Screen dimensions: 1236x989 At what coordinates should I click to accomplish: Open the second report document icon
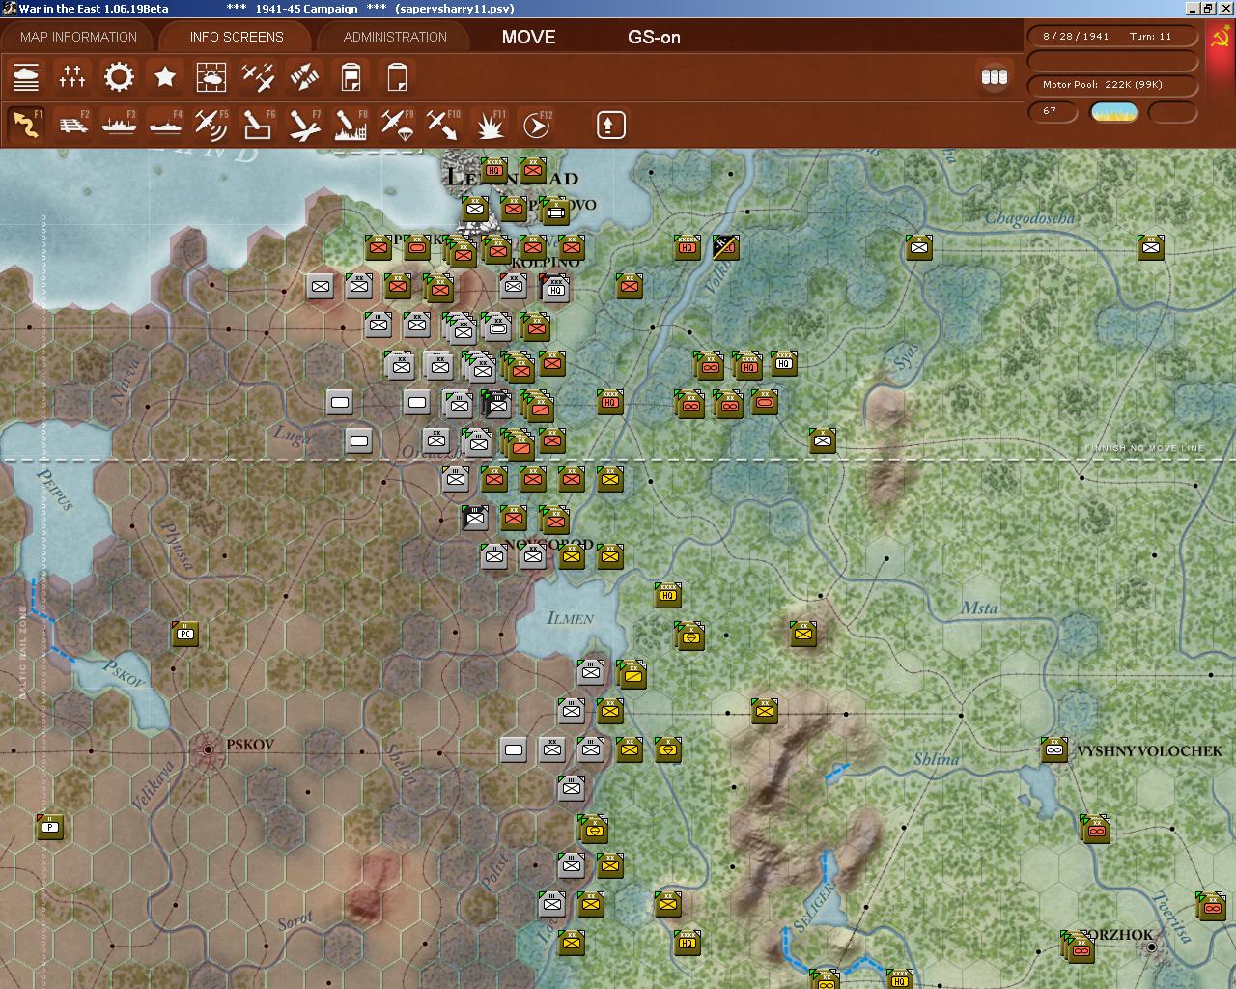tap(397, 76)
